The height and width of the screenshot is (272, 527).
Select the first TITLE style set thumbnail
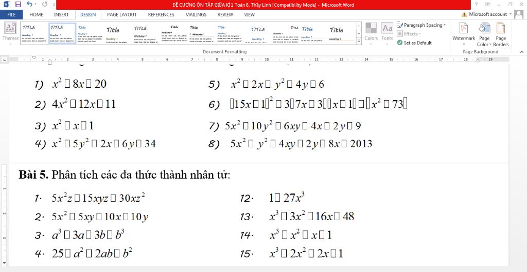[x=34, y=33]
